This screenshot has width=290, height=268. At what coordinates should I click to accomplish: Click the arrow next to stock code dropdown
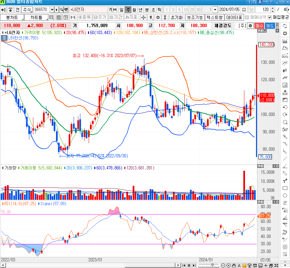(x=57, y=9)
